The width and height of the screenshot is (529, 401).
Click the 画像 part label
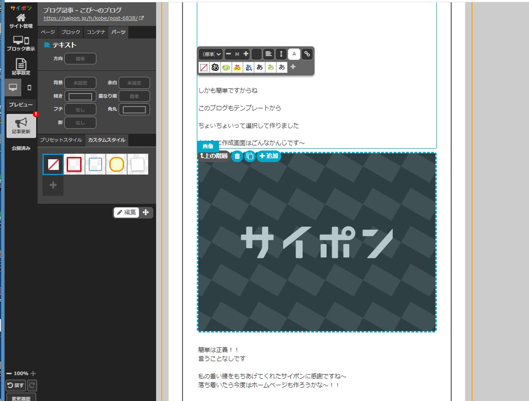coord(208,146)
